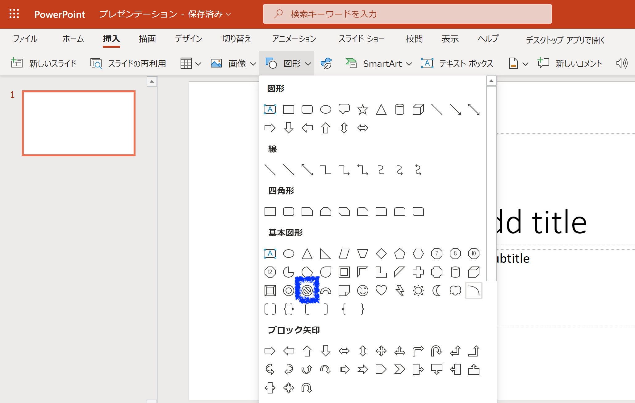Screen dimensions: 635x403
Task: Click Reuse Slides (スライドの再利用) button
Action: click(x=128, y=63)
